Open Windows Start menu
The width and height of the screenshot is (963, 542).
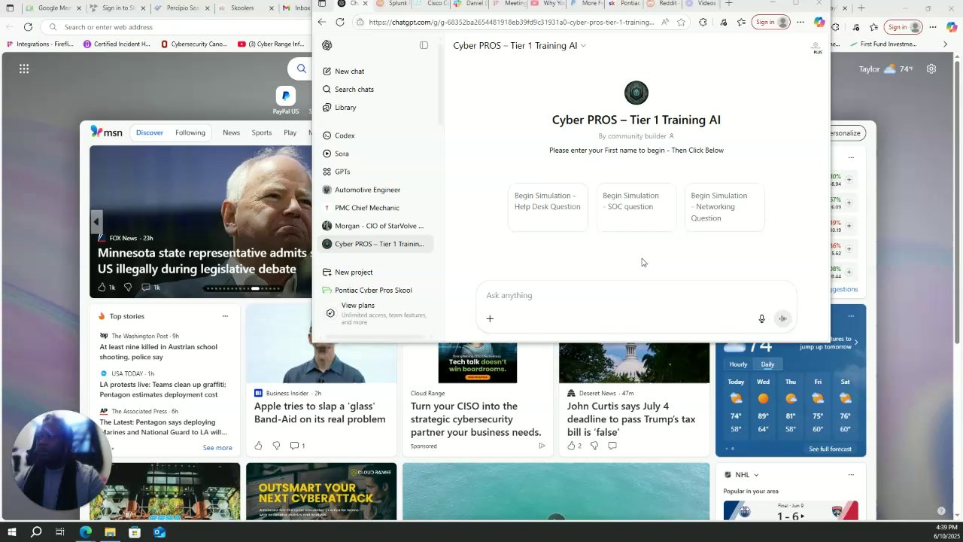coord(11,532)
